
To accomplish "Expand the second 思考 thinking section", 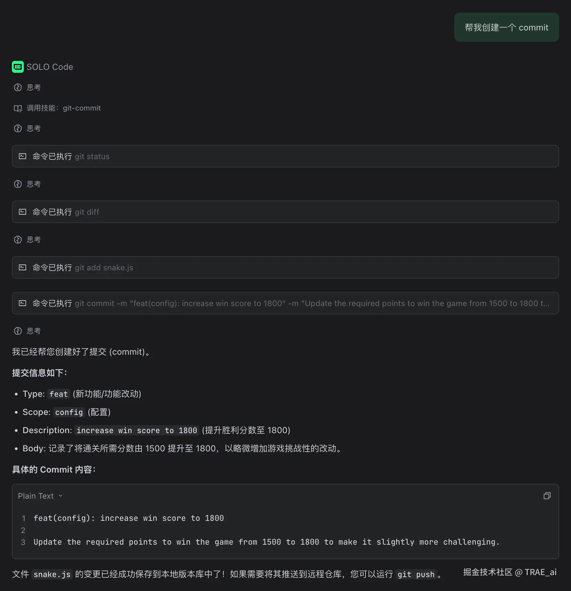I will click(33, 128).
